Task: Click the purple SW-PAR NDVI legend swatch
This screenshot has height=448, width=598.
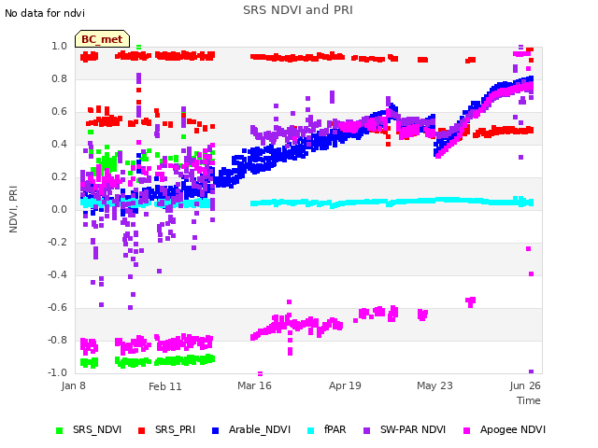Action: tap(366, 430)
